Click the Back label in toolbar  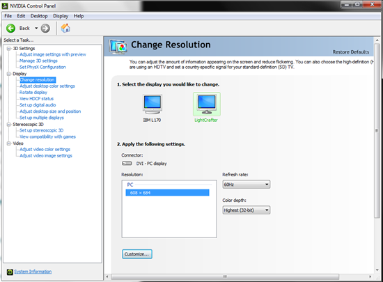click(x=24, y=29)
